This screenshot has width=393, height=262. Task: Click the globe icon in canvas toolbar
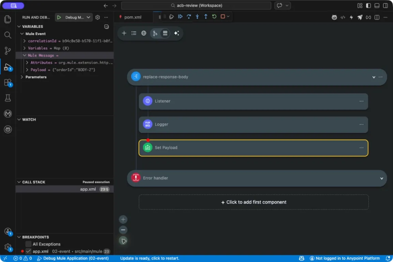click(144, 33)
